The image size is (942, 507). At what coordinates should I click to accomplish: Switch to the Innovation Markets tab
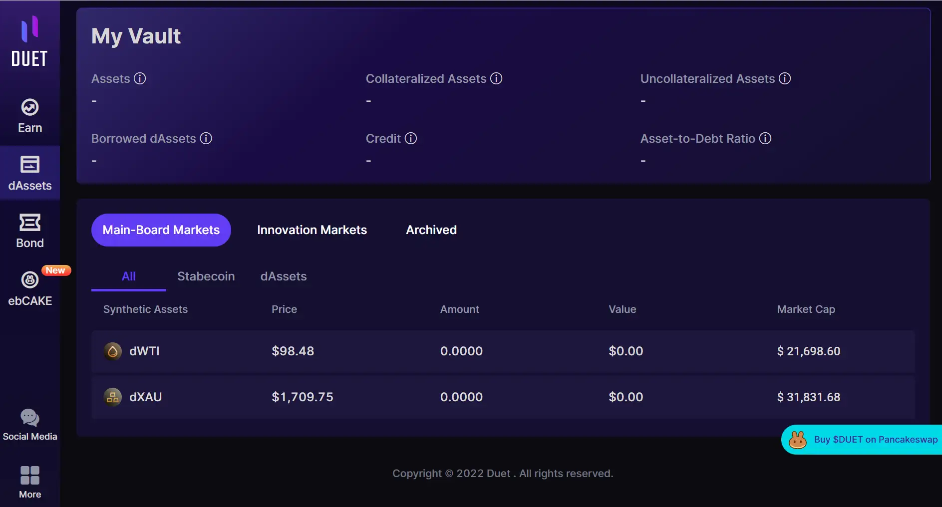[312, 230]
